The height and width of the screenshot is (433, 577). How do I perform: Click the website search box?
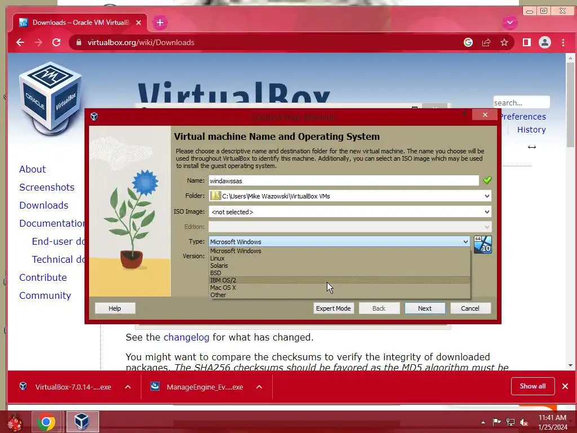(521, 103)
